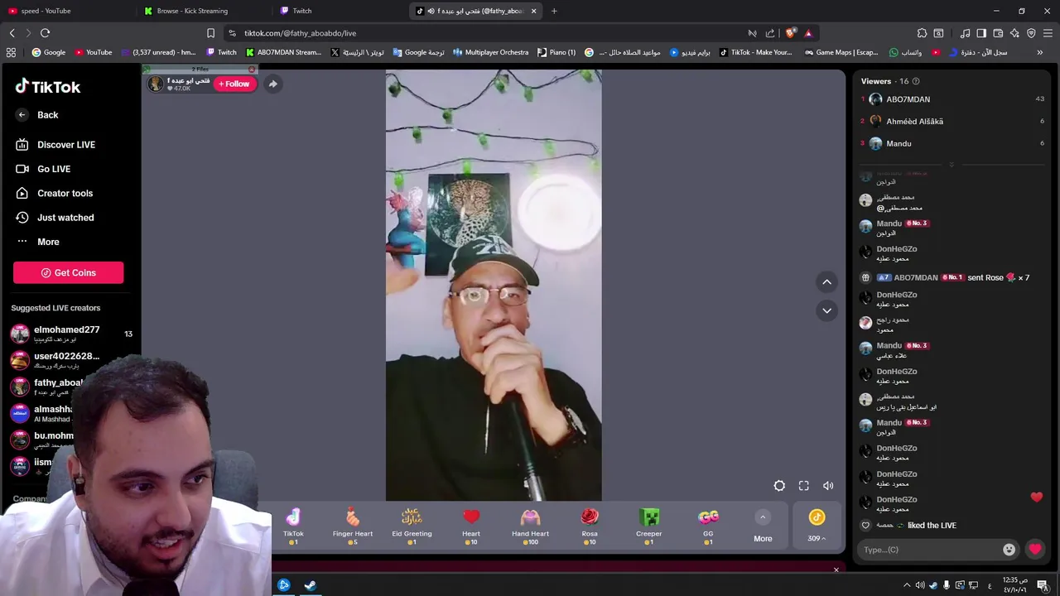Select viewer Ahméed Alšākā
1060x596 pixels.
(914, 122)
